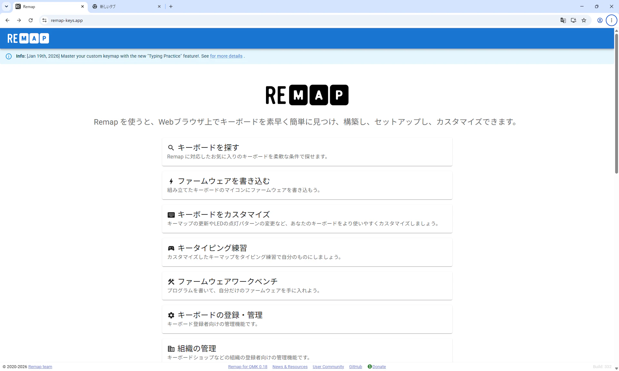Reload the page with the refresh icon
Image resolution: width=619 pixels, height=371 pixels.
31,20
